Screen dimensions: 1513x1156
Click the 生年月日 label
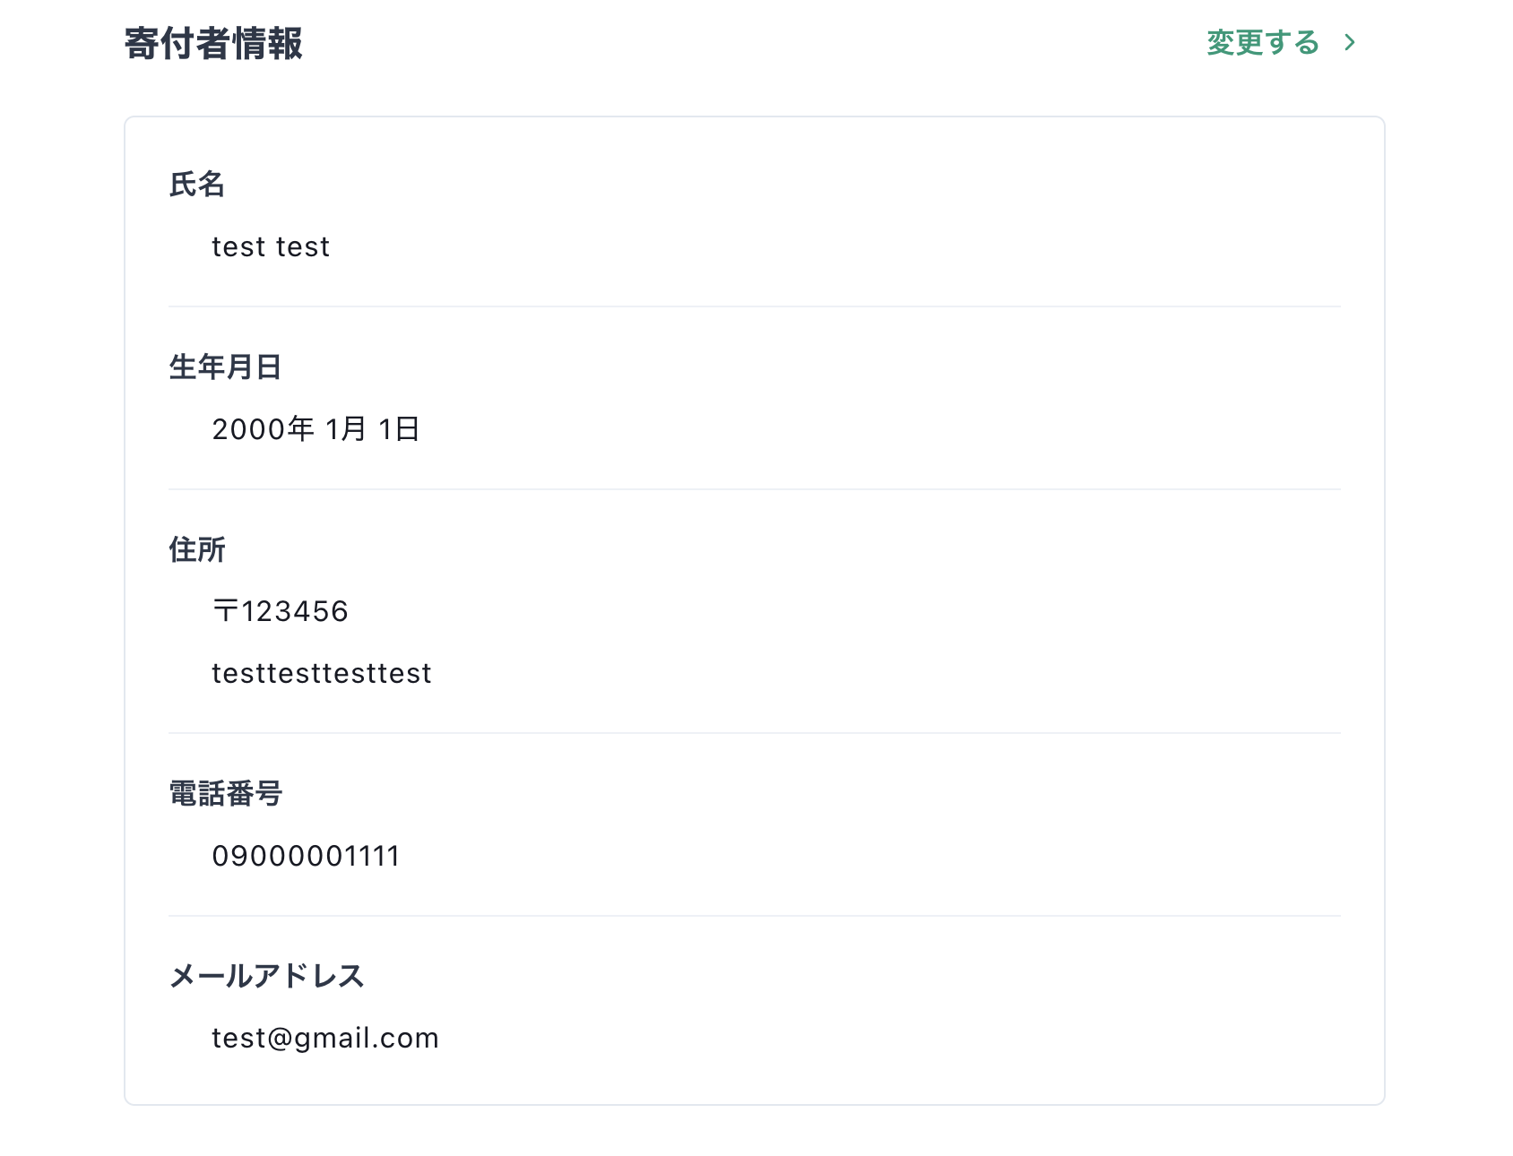(226, 367)
